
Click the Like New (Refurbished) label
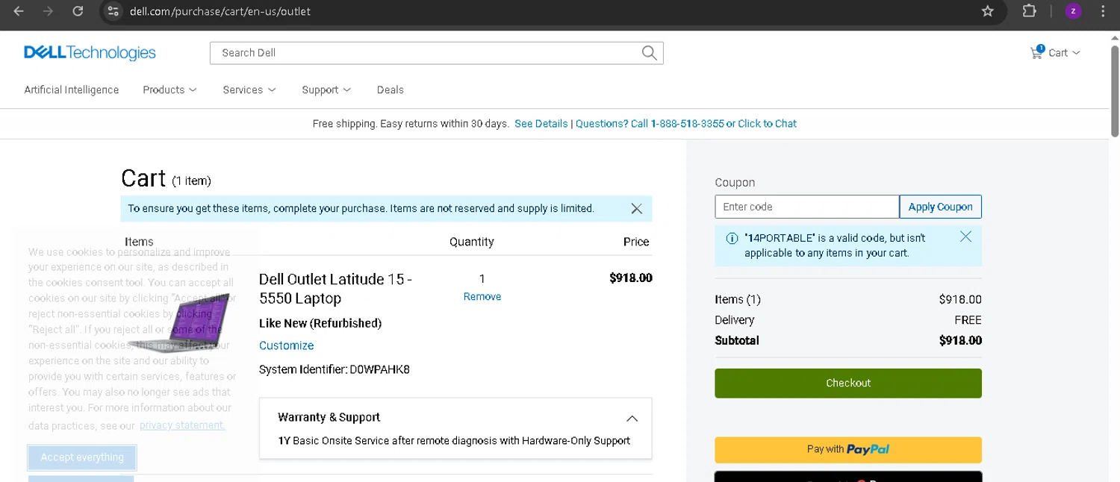point(320,323)
